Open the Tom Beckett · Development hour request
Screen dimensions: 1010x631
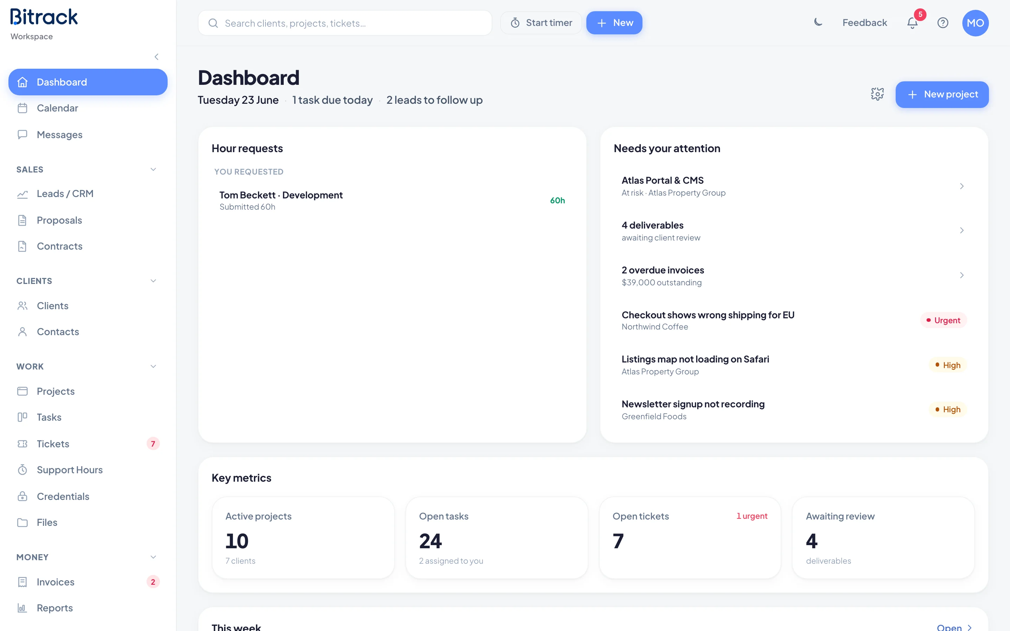[392, 201]
